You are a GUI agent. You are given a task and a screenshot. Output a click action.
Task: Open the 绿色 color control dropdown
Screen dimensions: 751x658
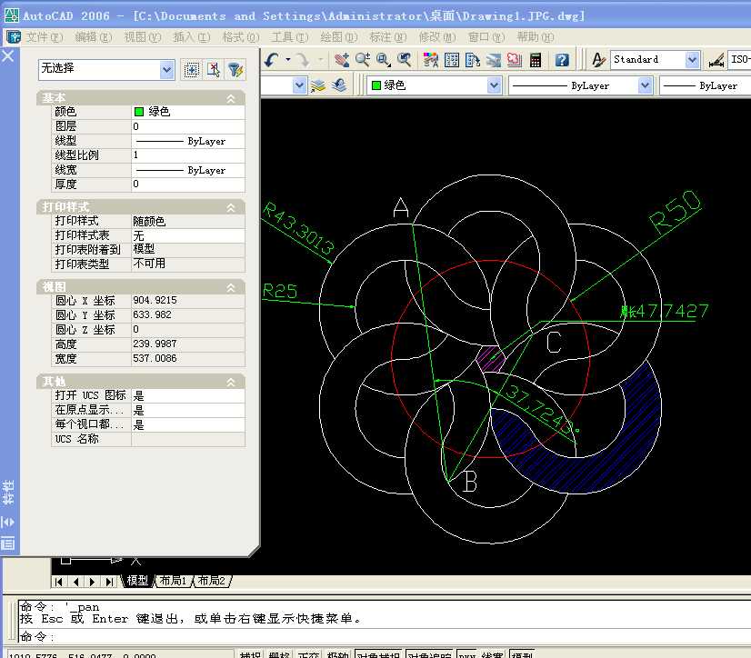point(495,85)
